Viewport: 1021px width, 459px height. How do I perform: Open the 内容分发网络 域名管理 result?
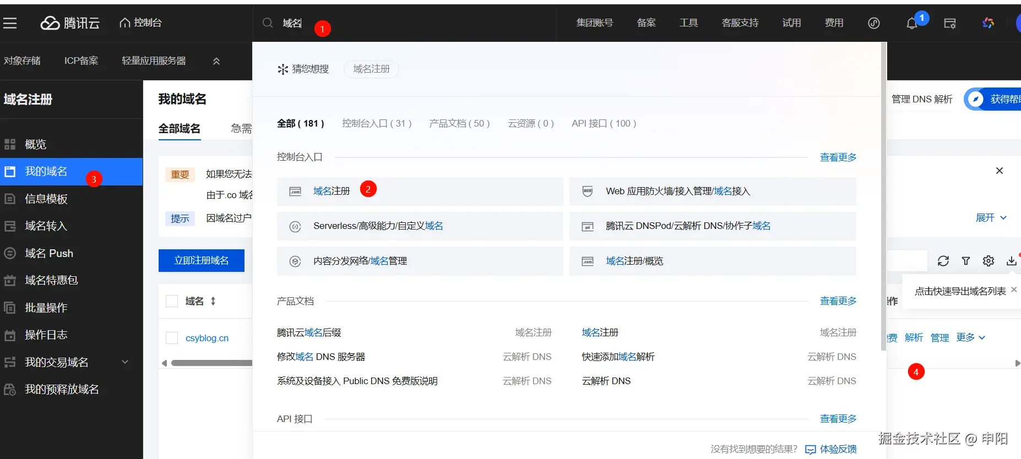pyautogui.click(x=420, y=261)
